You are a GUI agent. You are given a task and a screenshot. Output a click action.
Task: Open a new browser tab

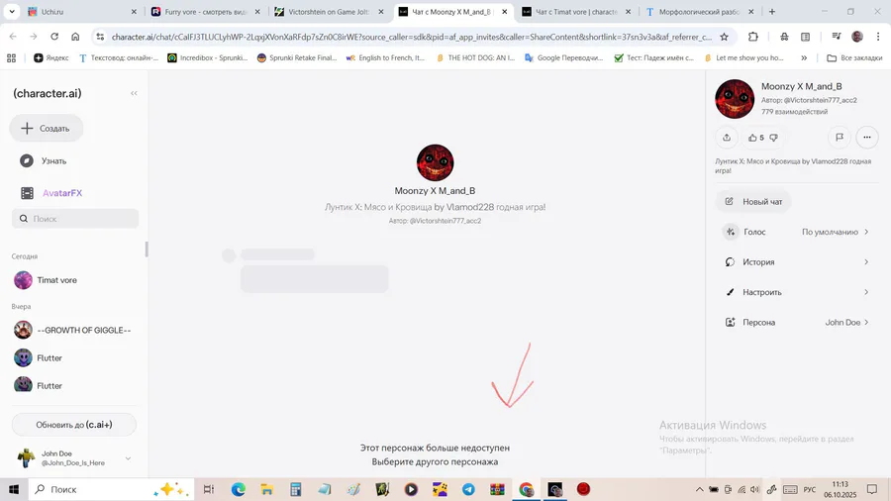[771, 11]
